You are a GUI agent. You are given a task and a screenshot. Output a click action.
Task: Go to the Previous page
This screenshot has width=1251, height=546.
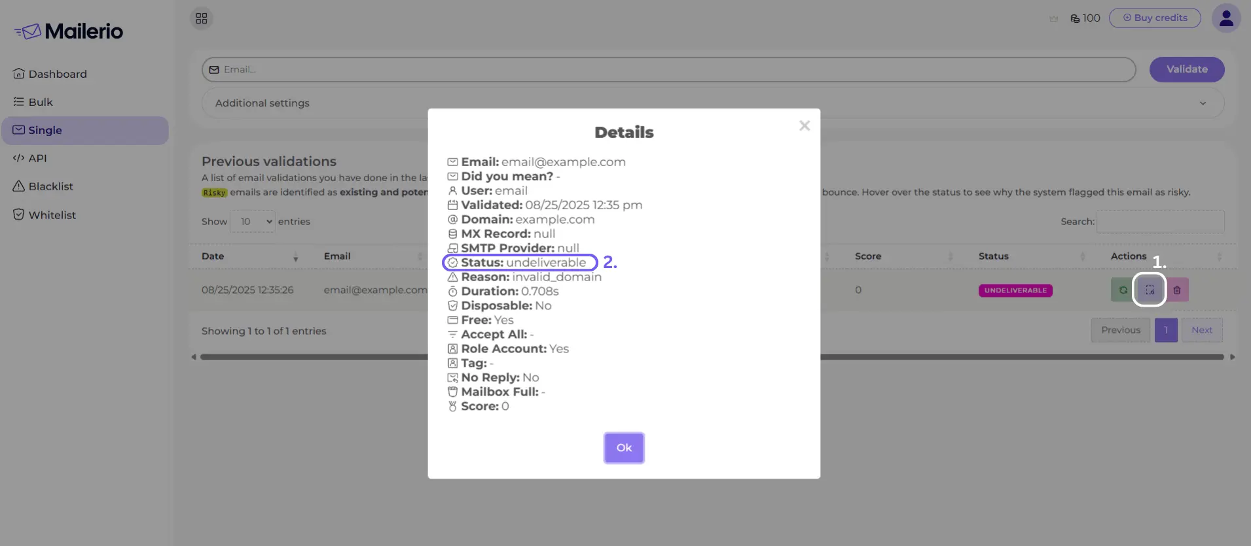point(1121,330)
